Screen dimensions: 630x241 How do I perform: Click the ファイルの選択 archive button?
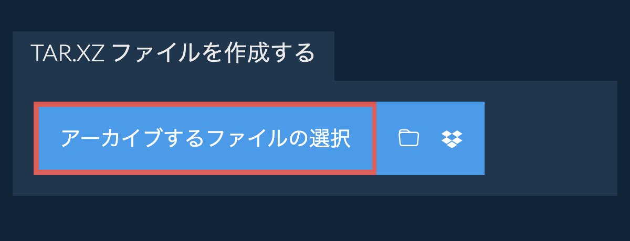(205, 138)
